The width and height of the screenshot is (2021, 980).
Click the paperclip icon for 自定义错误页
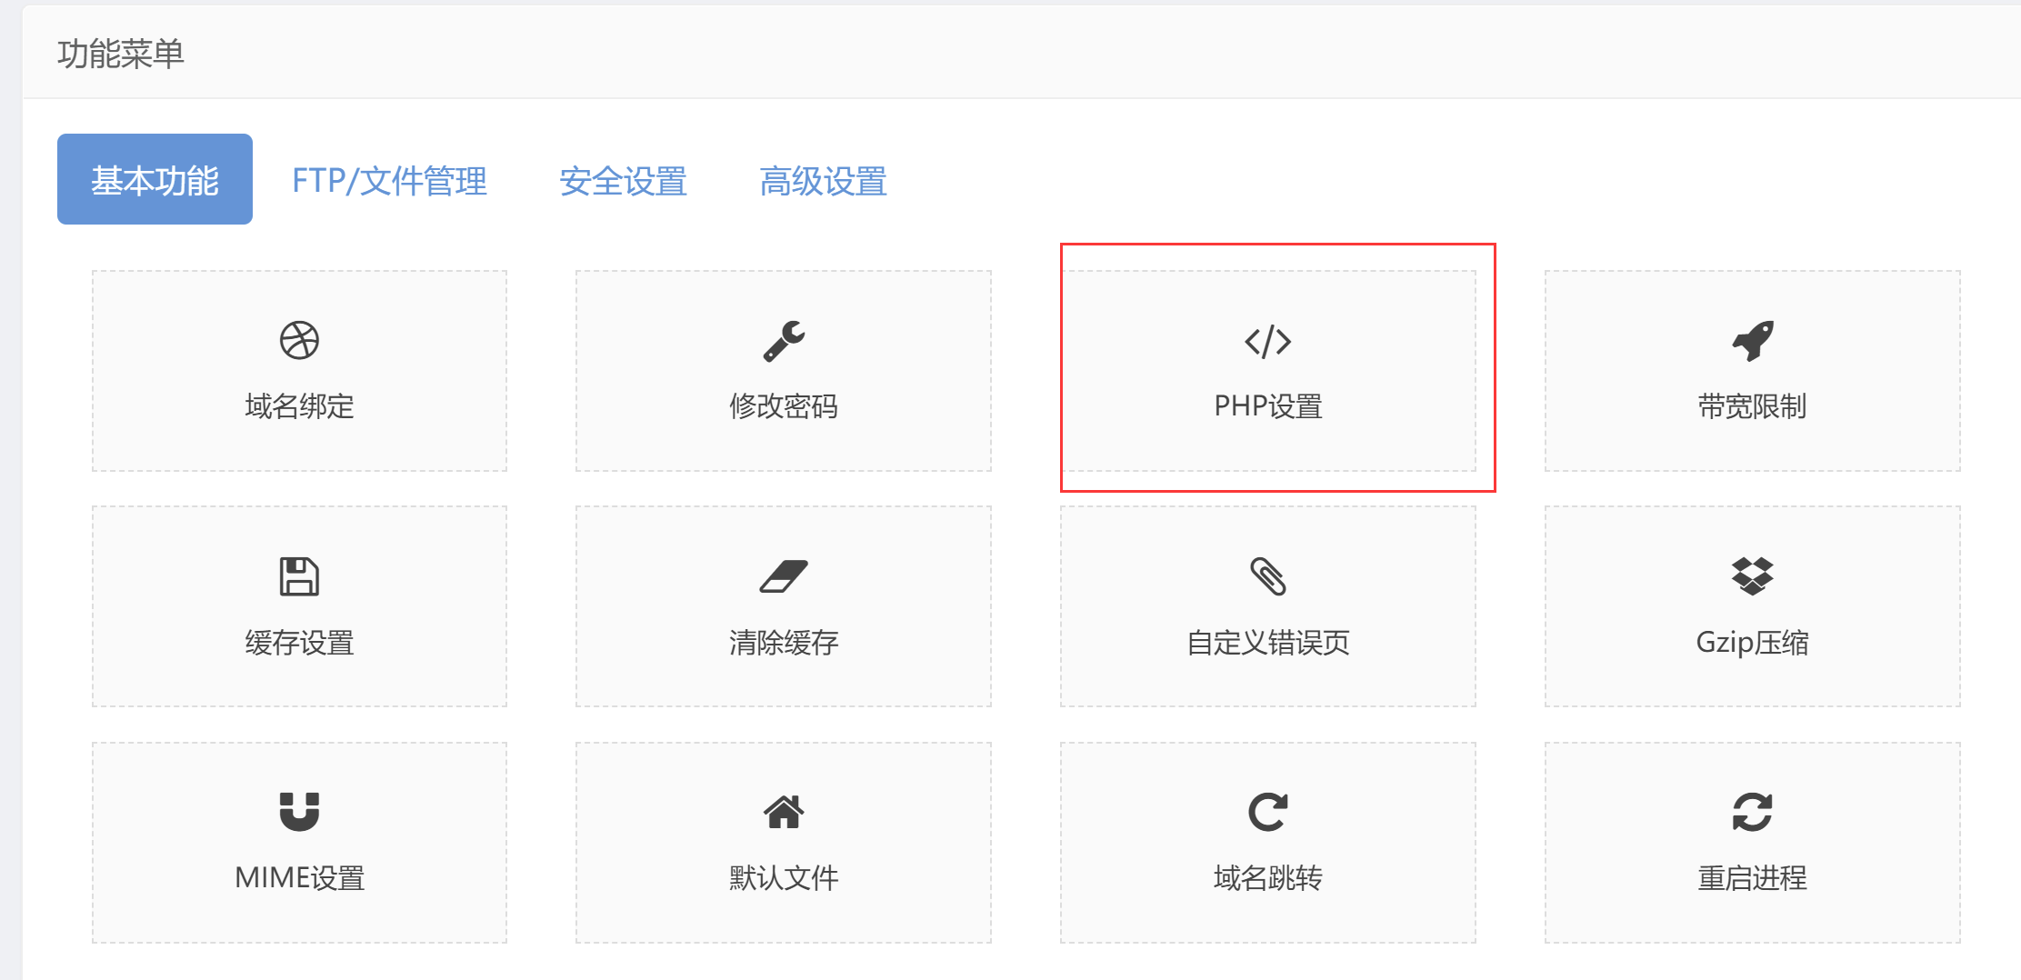pos(1268,576)
